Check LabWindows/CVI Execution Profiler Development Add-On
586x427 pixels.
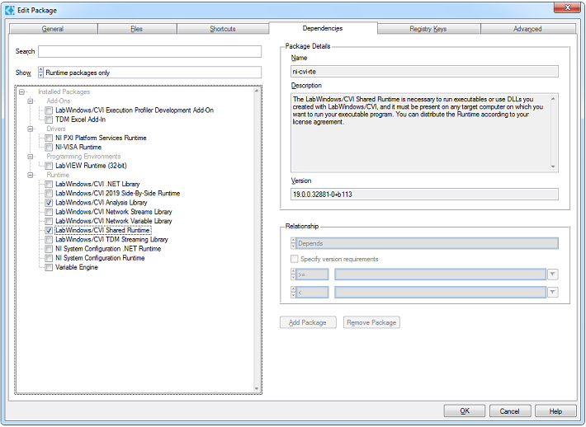[49, 110]
